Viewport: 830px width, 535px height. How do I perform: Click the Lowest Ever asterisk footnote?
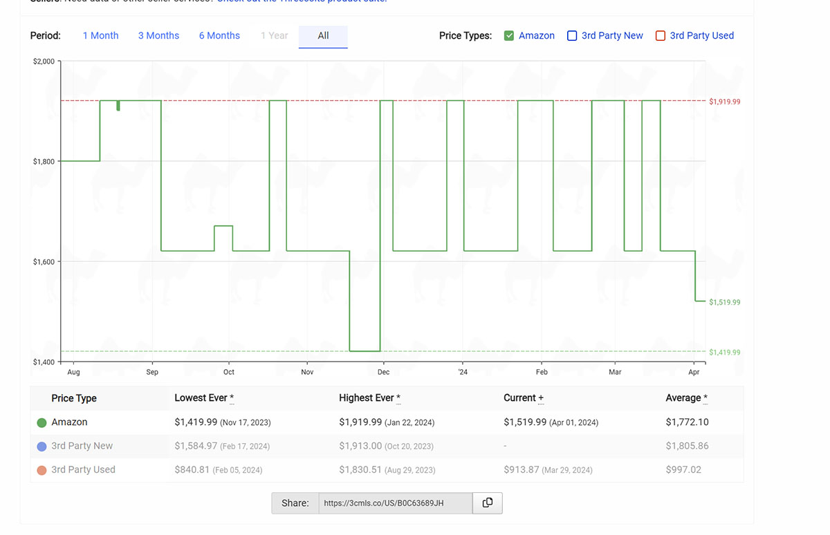coord(230,398)
